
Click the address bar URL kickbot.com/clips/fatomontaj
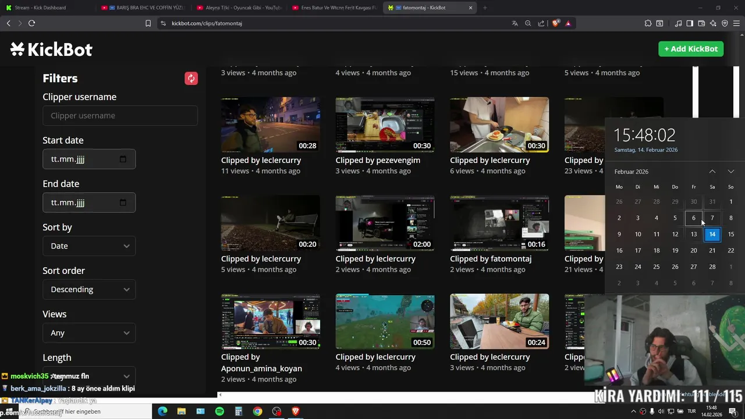pyautogui.click(x=207, y=23)
